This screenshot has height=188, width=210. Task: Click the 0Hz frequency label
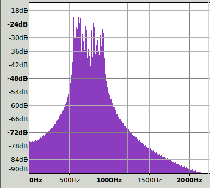(x=36, y=180)
